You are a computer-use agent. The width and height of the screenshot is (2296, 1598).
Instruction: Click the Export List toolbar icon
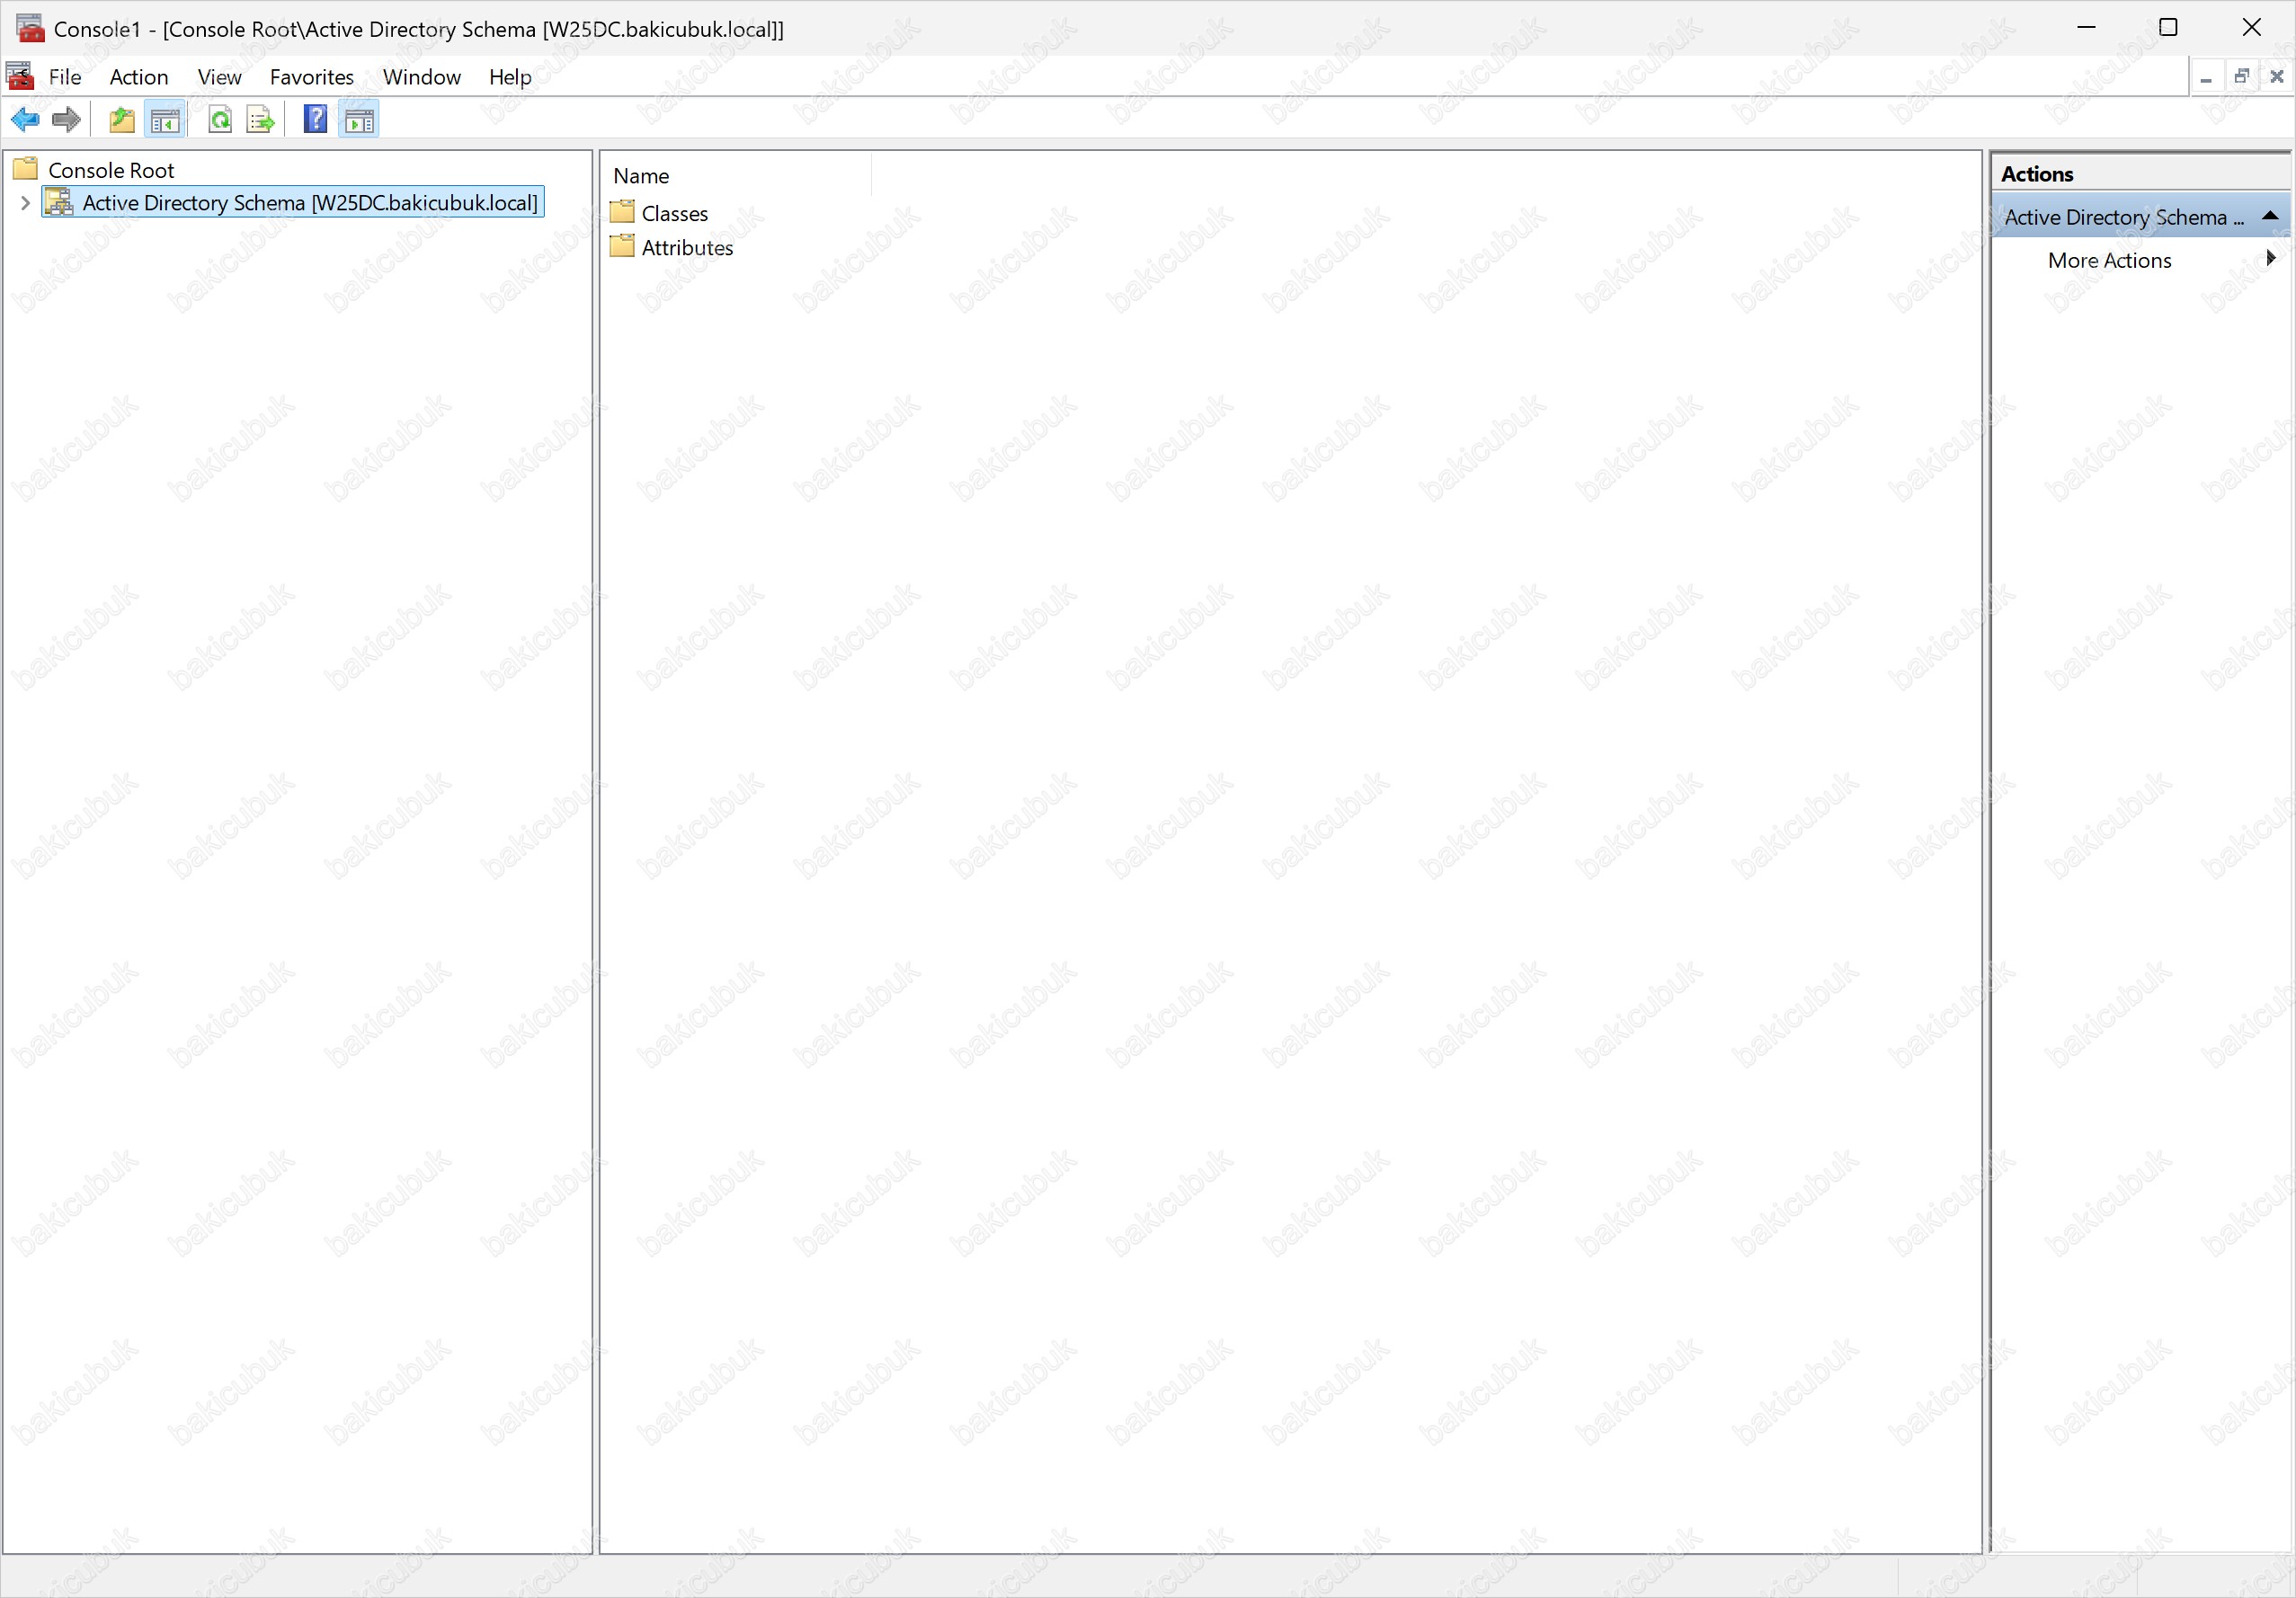click(260, 120)
